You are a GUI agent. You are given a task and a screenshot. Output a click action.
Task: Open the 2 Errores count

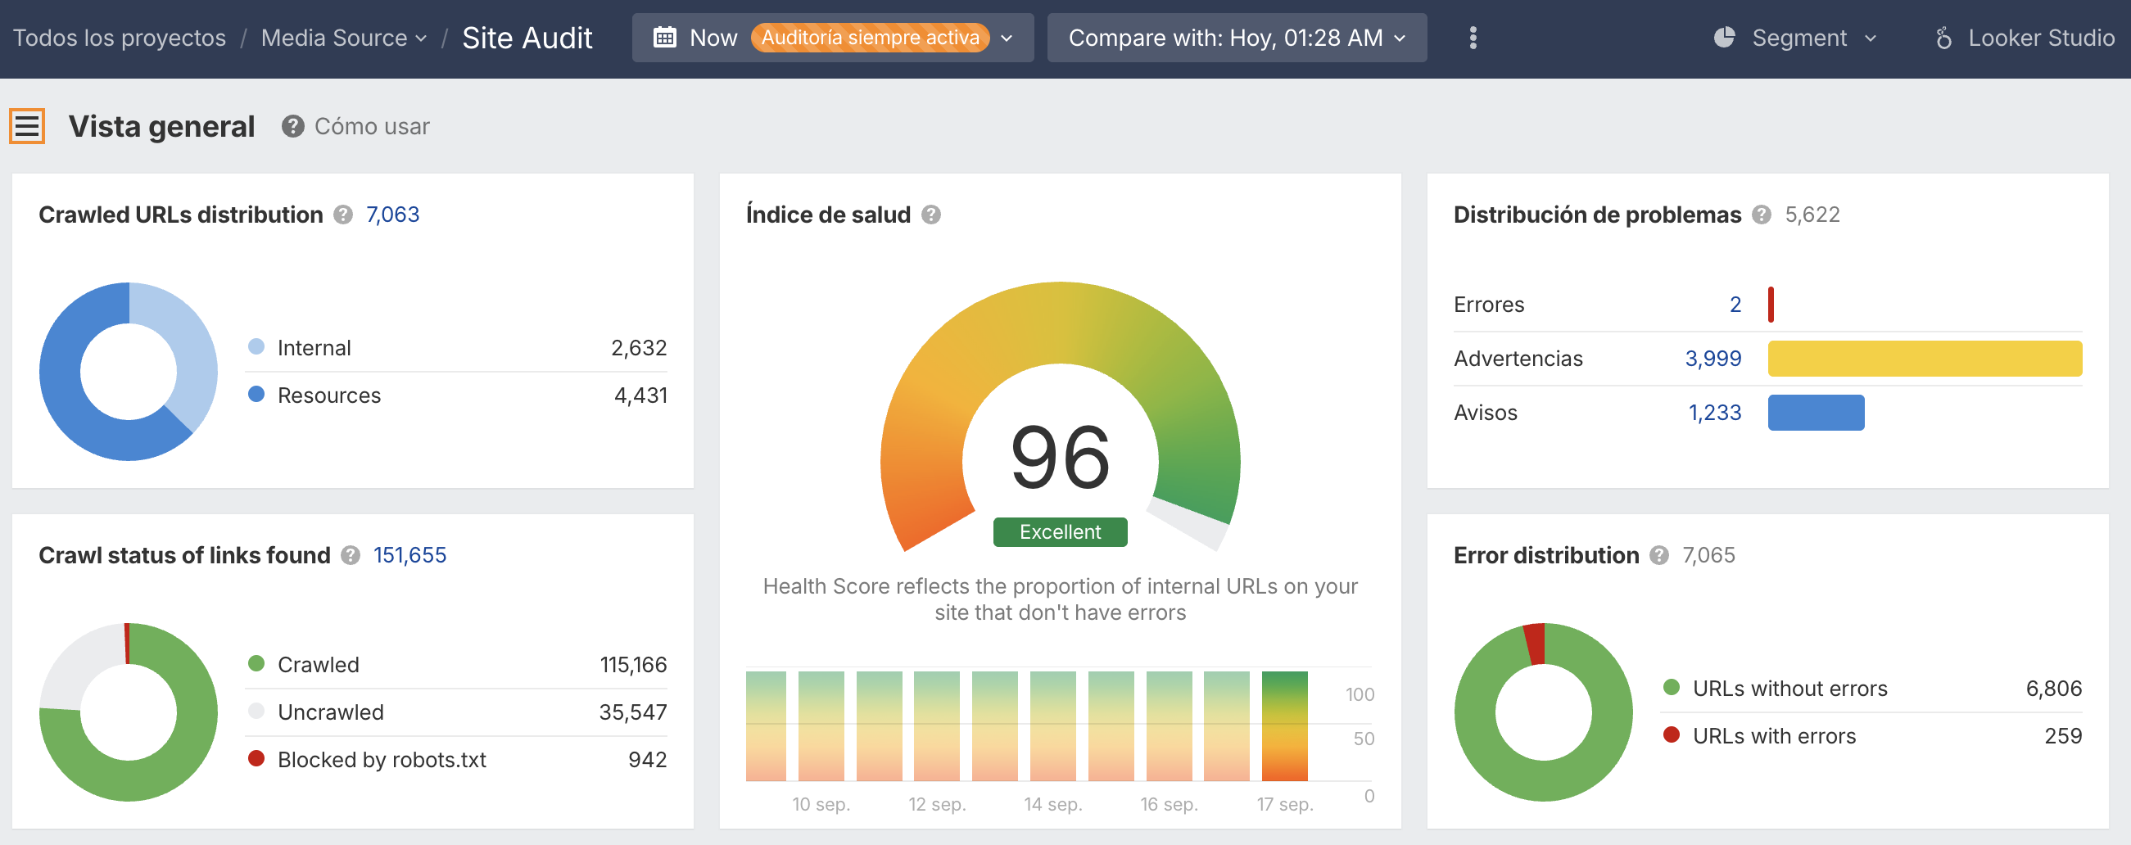click(x=1735, y=305)
